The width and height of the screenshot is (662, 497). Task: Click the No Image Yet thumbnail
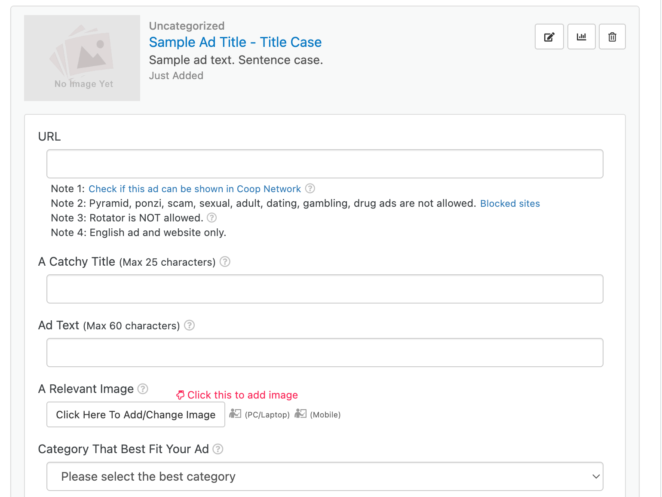(x=82, y=58)
